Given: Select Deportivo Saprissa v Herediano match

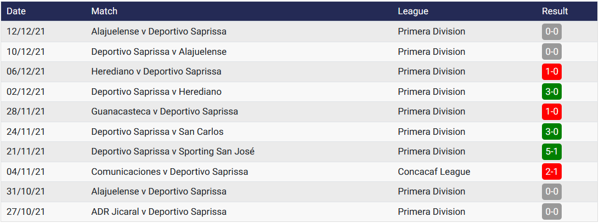Looking at the screenshot, I should (x=156, y=92).
